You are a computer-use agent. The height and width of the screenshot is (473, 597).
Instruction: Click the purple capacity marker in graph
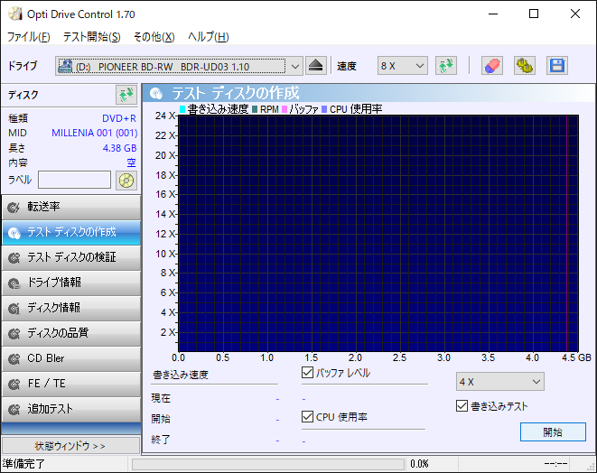coord(566,233)
